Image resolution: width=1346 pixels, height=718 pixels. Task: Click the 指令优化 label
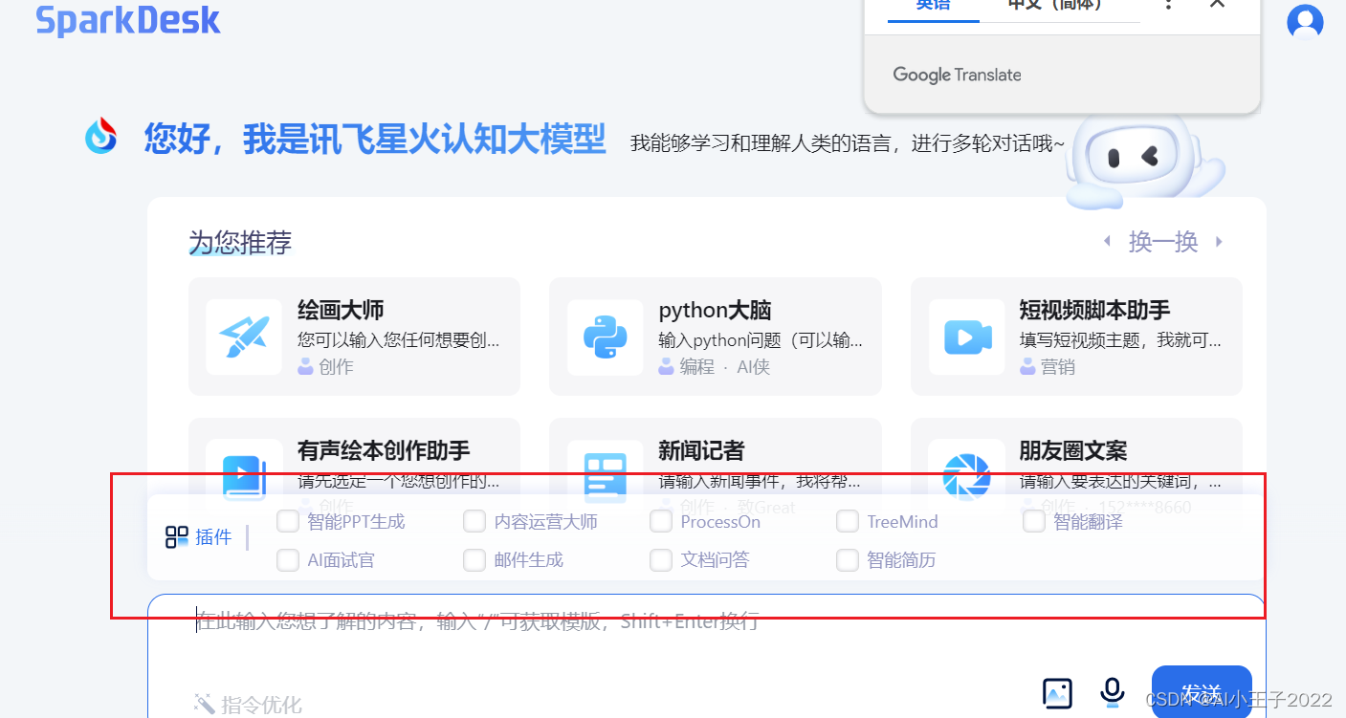click(261, 706)
